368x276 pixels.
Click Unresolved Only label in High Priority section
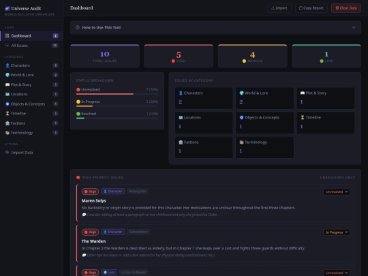[x=337, y=177]
